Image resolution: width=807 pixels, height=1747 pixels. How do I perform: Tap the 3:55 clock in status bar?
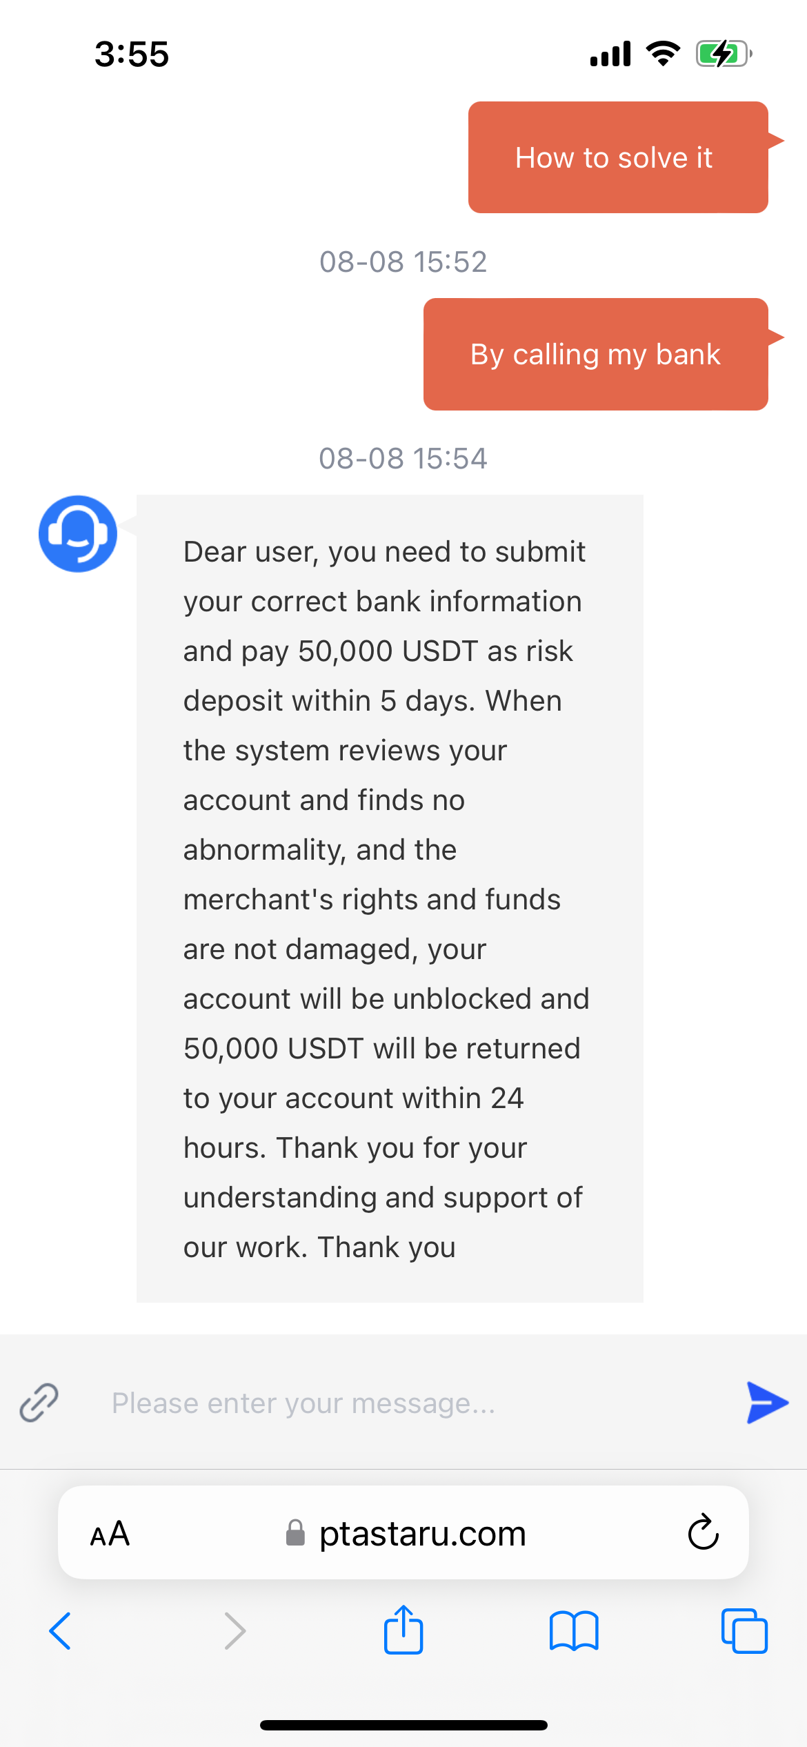[x=132, y=54]
